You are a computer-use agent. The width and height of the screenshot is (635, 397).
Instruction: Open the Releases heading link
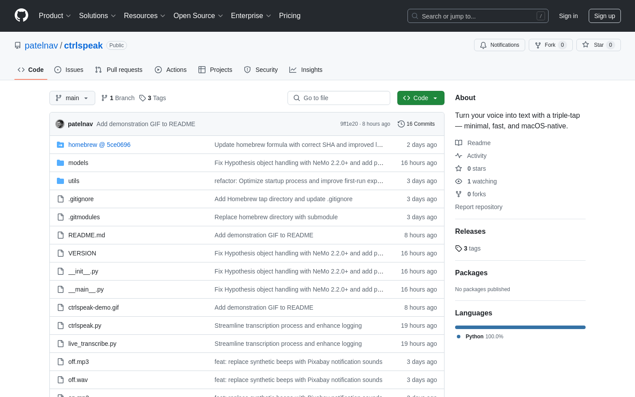tap(470, 231)
